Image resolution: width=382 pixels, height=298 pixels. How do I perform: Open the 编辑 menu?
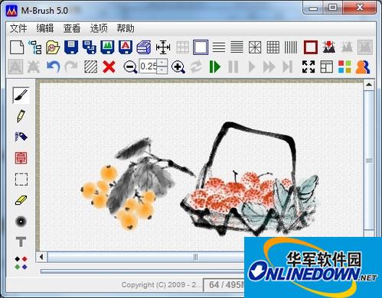(x=45, y=28)
